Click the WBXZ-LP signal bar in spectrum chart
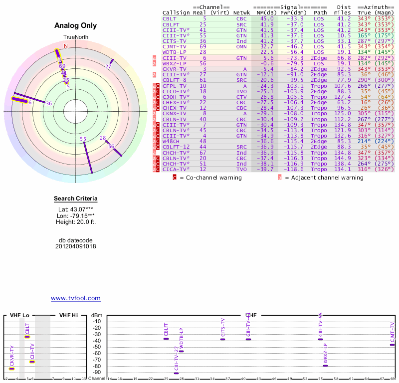The height and width of the screenshot is (383, 399). (x=325, y=366)
